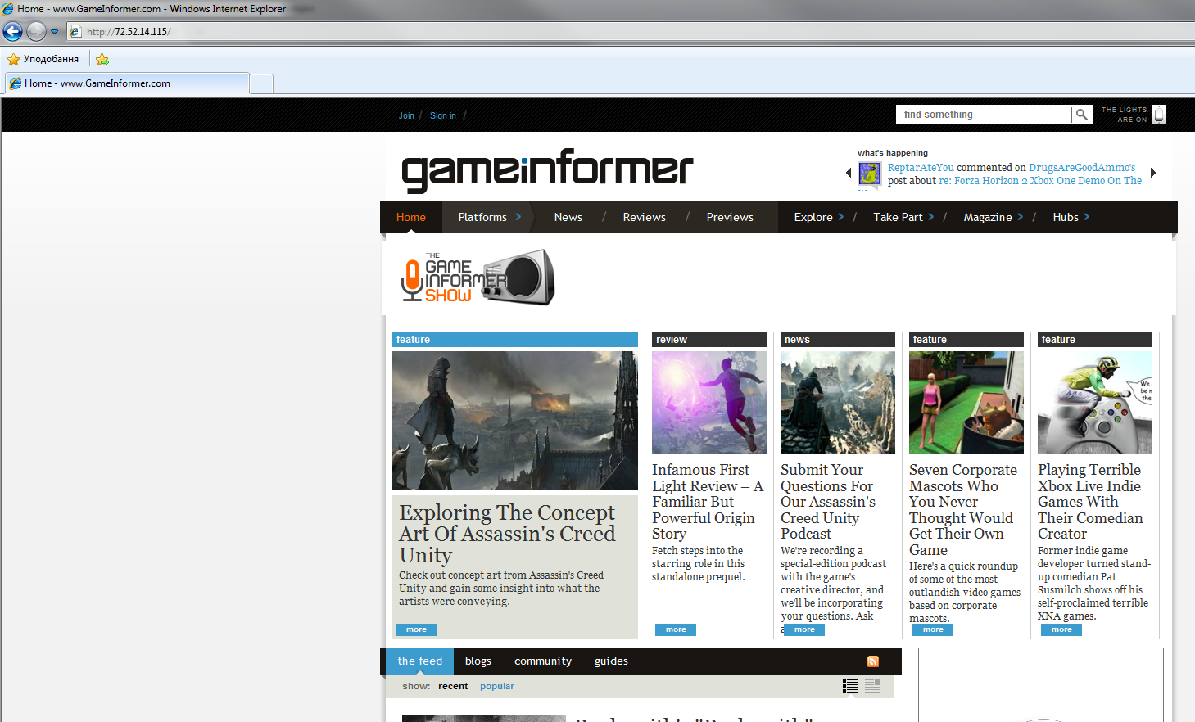Open the Corporate Mascots thumbnail image
The height and width of the screenshot is (722, 1195).
pos(966,402)
